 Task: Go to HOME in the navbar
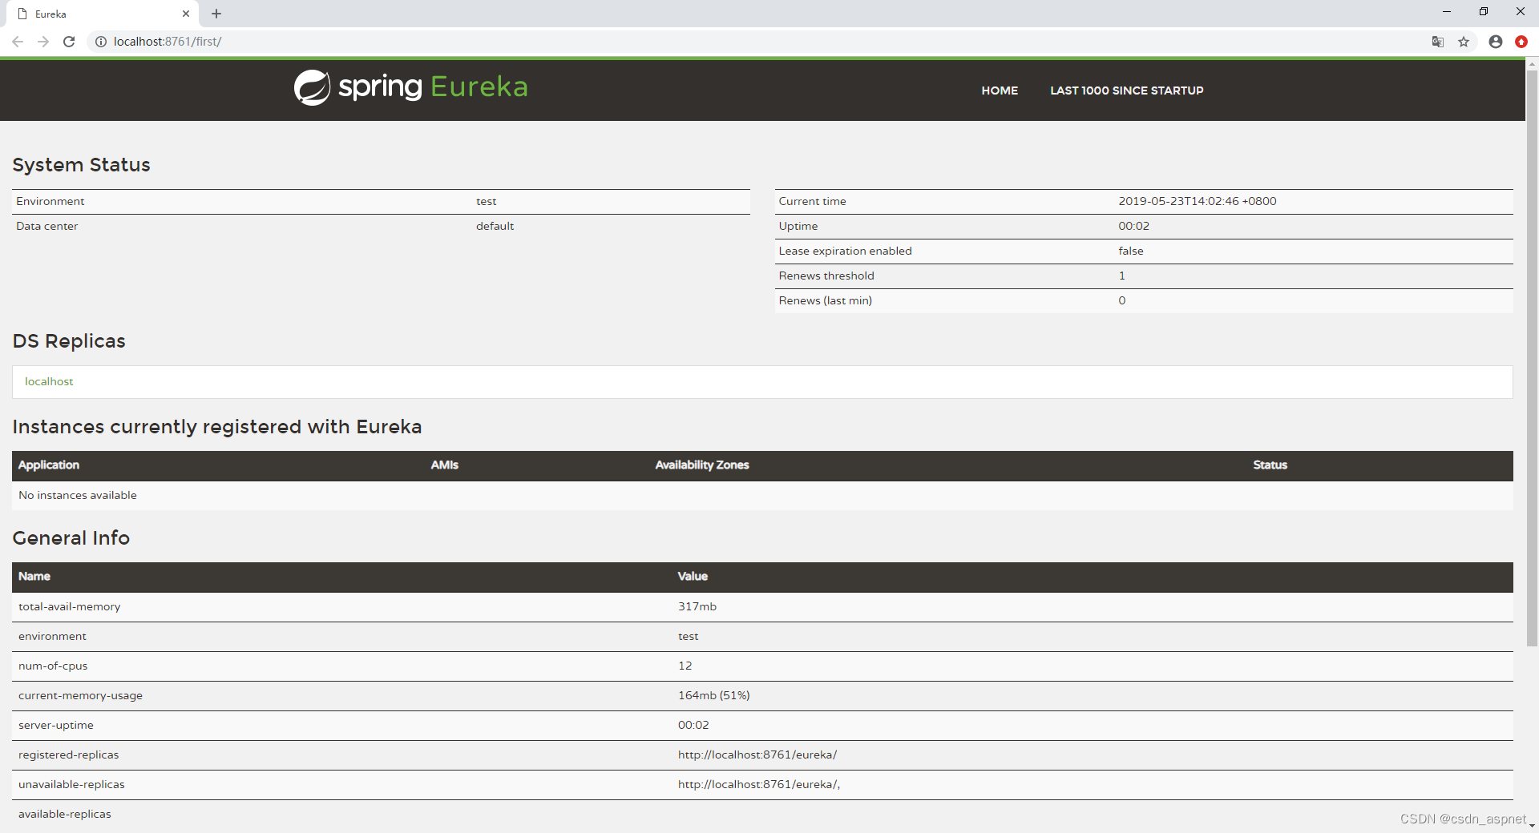[1000, 91]
